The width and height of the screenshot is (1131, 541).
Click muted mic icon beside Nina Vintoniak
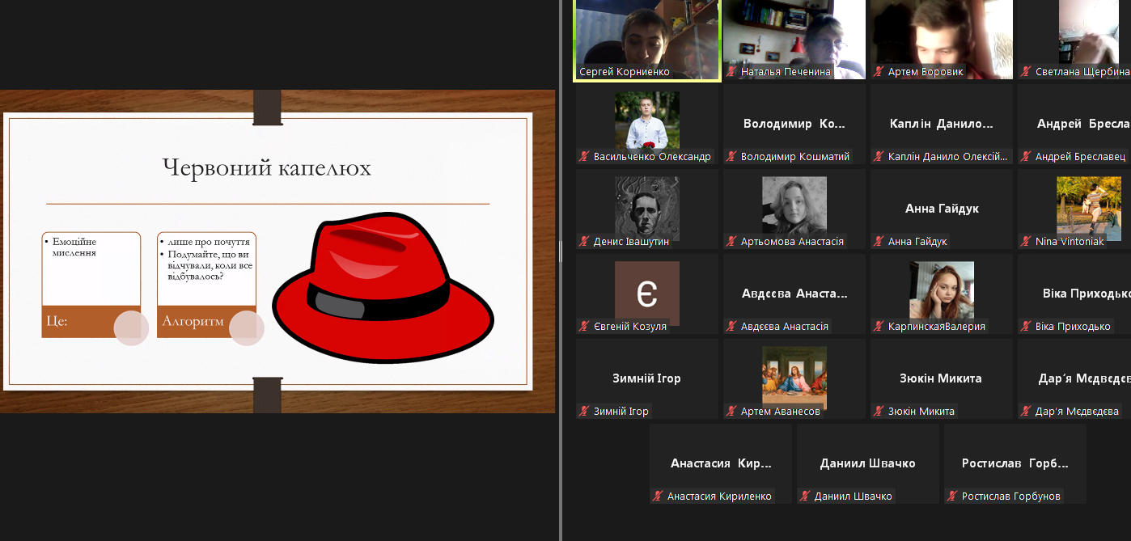(1026, 242)
